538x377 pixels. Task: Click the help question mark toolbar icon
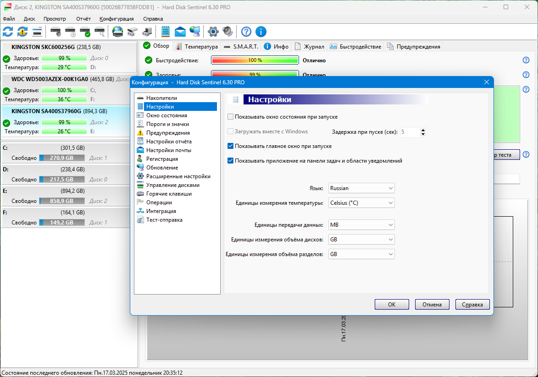[x=246, y=32]
